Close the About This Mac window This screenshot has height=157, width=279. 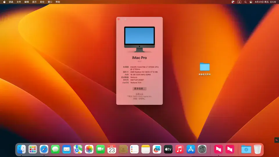pyautogui.click(x=119, y=19)
